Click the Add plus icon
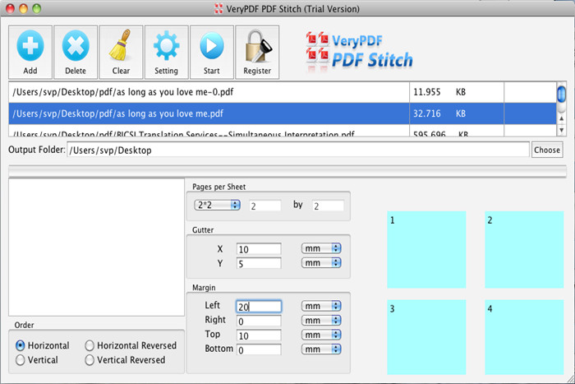 point(30,46)
